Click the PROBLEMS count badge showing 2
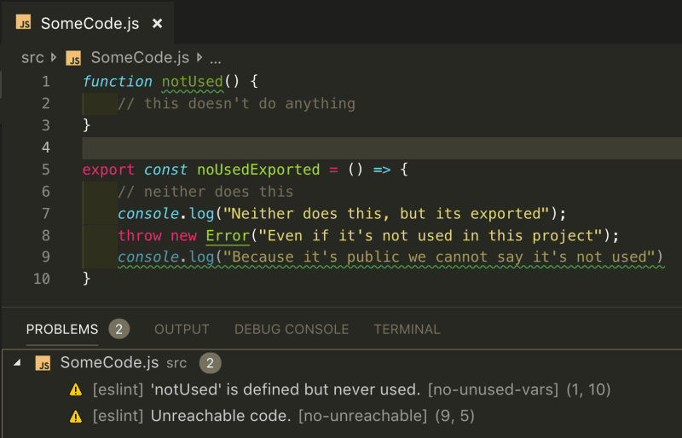682x438 pixels. pyautogui.click(x=119, y=329)
